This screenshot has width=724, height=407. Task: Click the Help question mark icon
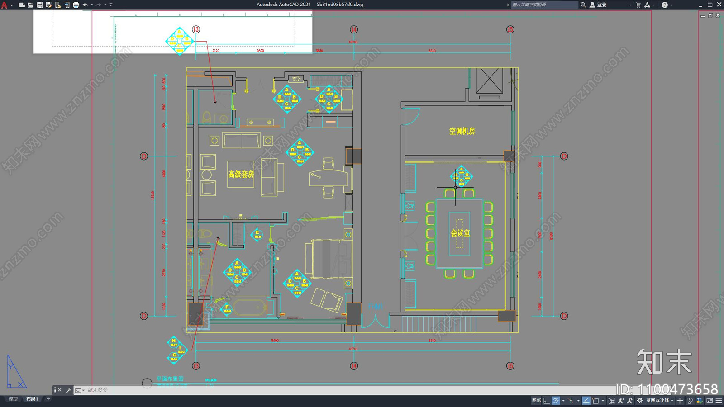pos(665,5)
